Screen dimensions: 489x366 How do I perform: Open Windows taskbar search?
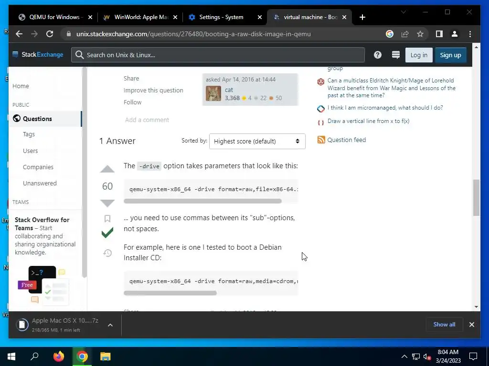click(x=34, y=356)
